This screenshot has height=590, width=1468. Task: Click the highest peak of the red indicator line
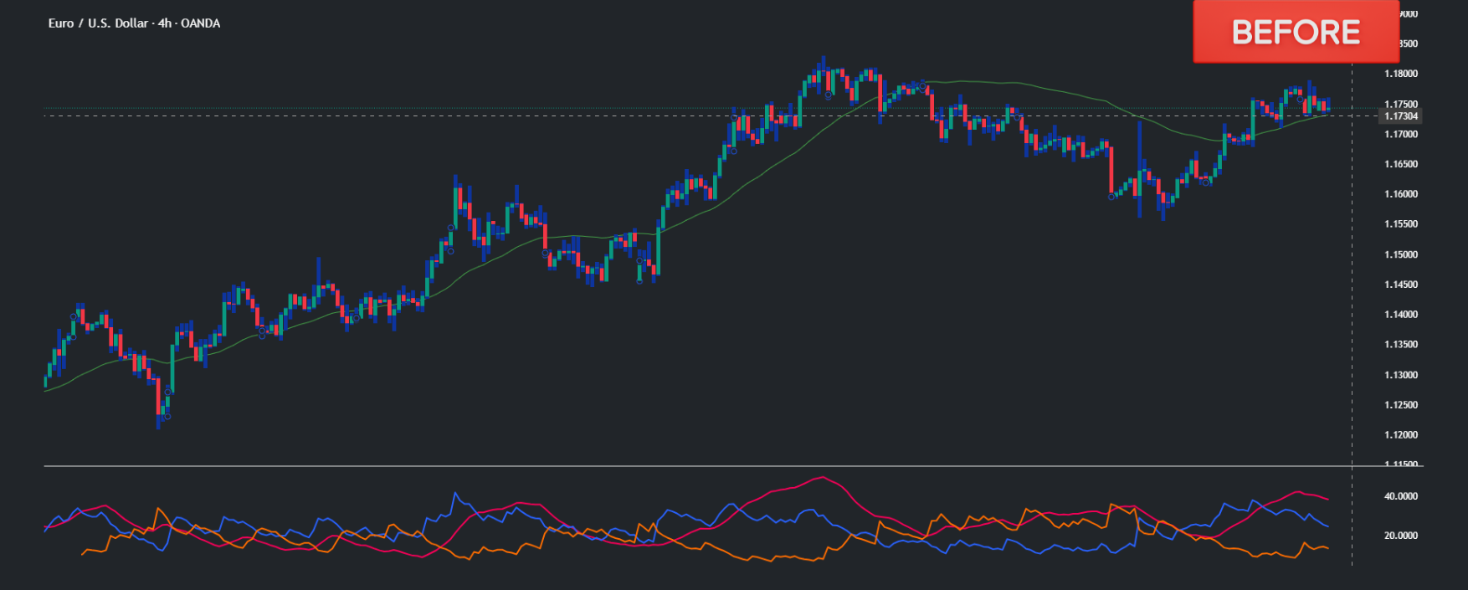[x=822, y=478]
